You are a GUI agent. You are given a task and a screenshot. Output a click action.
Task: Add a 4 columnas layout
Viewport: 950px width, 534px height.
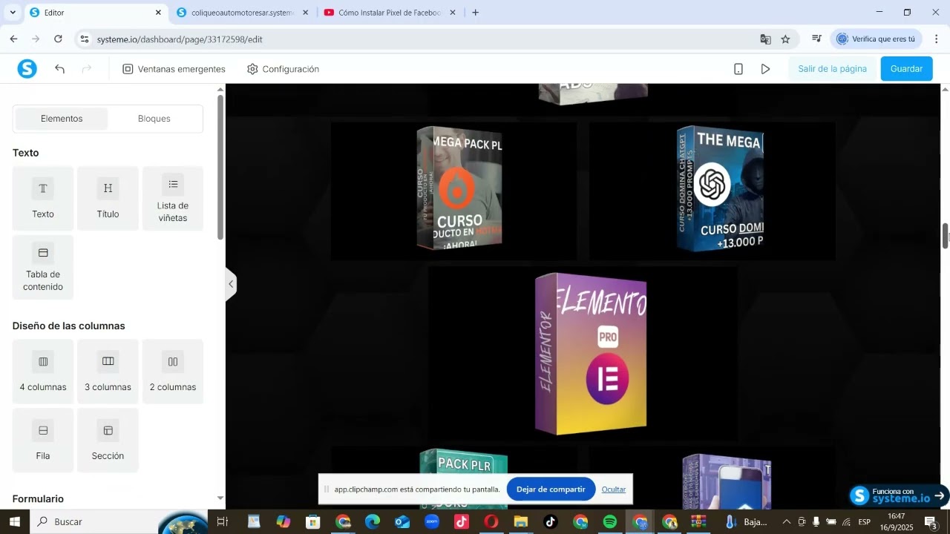click(x=43, y=371)
